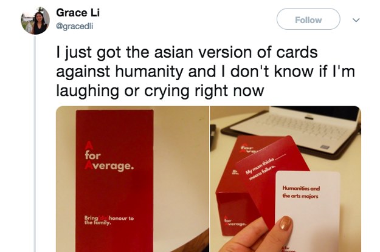Click the Follow button
The image size is (380, 252).
pos(308,19)
